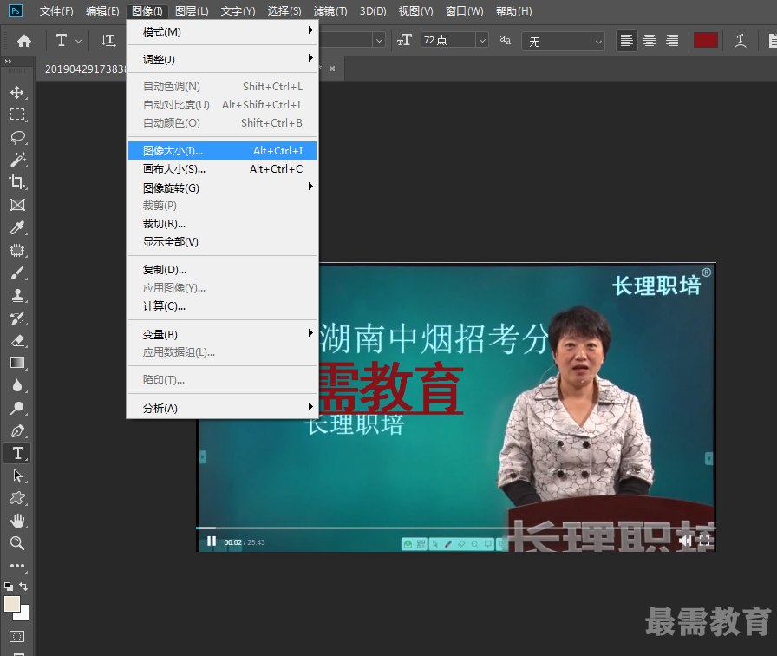This screenshot has width=777, height=656.
Task: Select the Dodge tool
Action: (x=17, y=408)
